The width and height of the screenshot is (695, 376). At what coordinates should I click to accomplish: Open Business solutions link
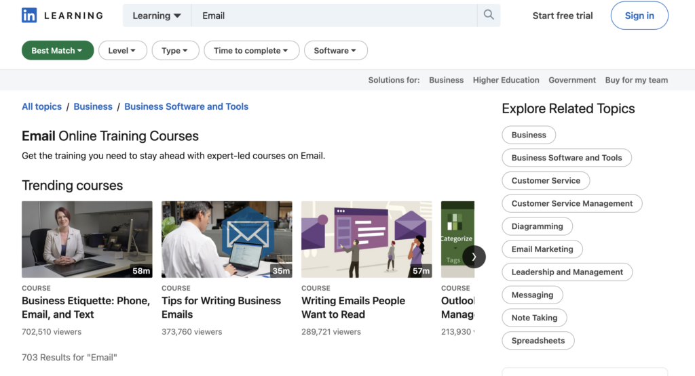click(446, 80)
